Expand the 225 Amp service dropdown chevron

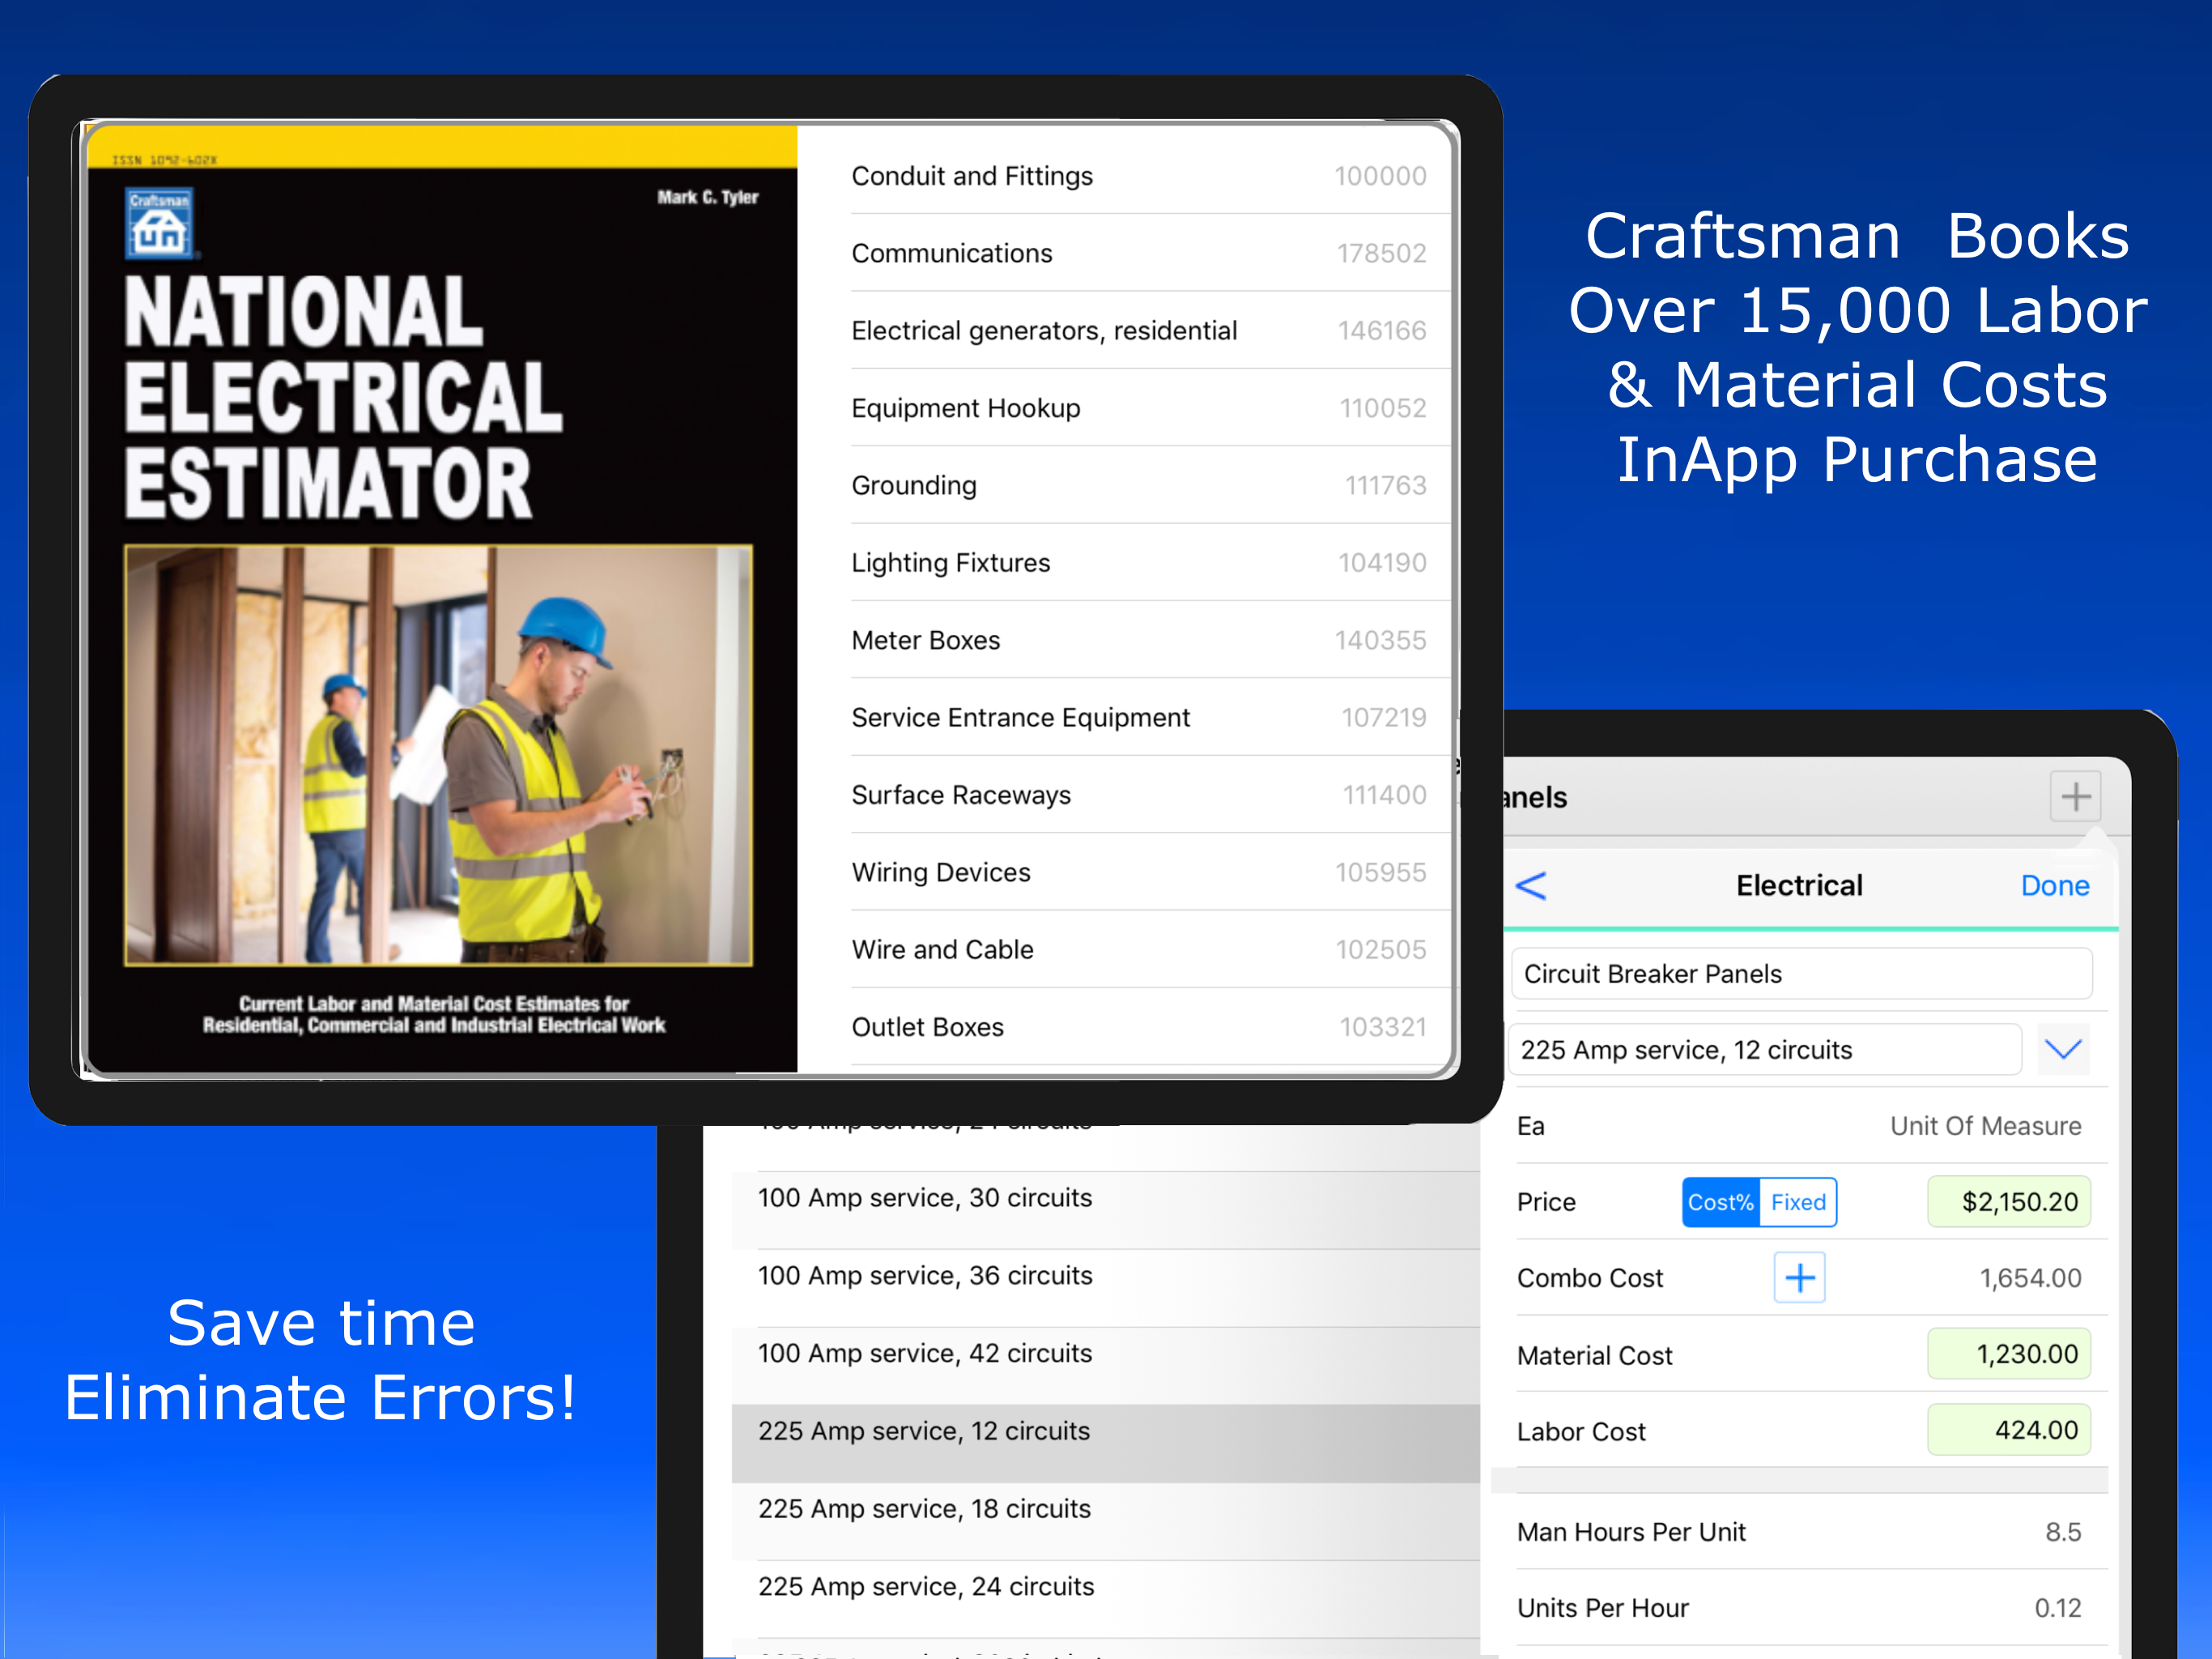pos(2062,1050)
